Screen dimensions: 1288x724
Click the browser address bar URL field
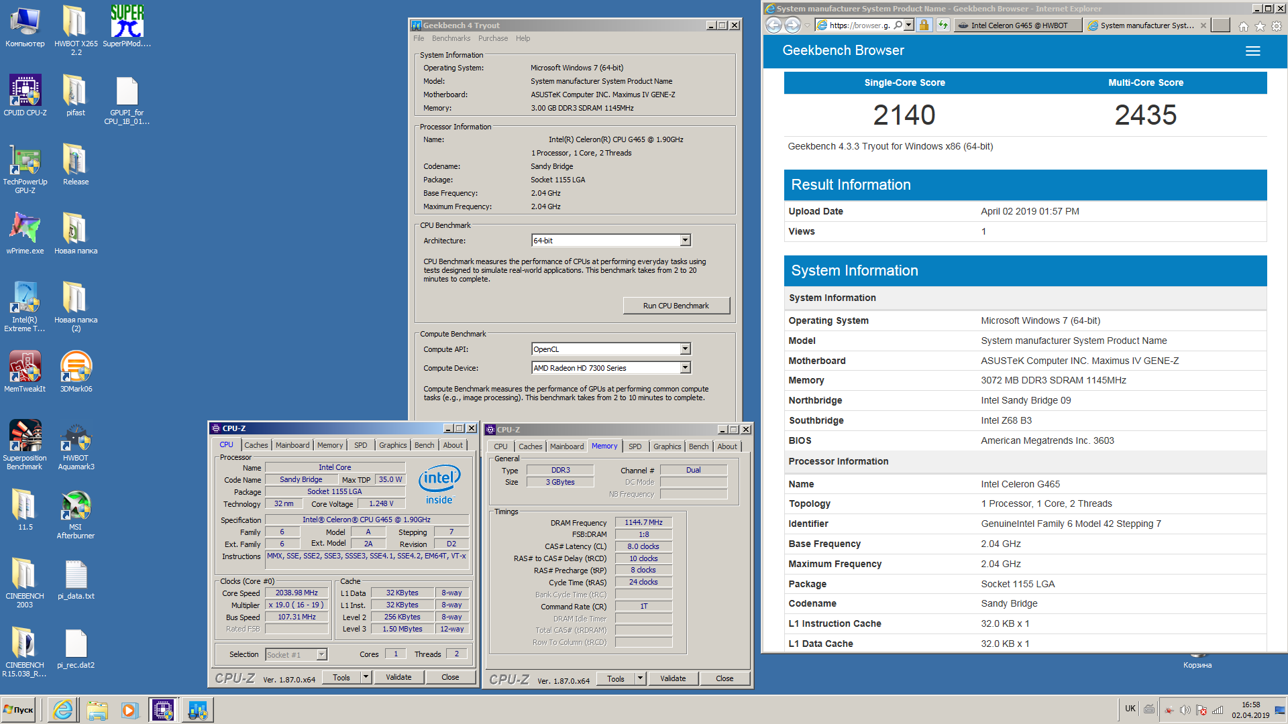pyautogui.click(x=859, y=25)
